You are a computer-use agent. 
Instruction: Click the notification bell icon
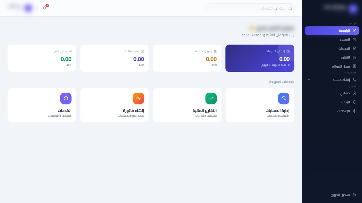tap(44, 8)
